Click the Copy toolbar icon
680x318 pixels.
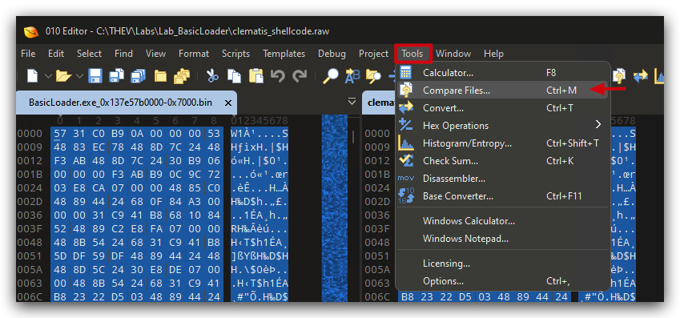(x=234, y=76)
